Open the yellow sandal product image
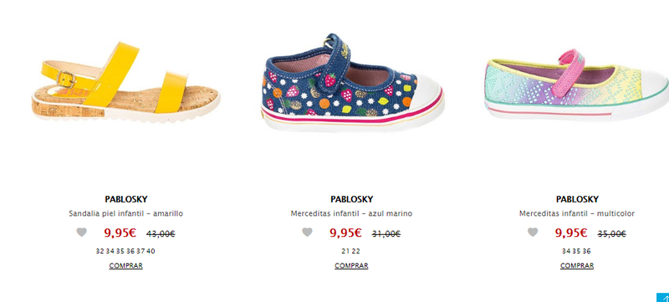669x302 pixels. tap(126, 82)
